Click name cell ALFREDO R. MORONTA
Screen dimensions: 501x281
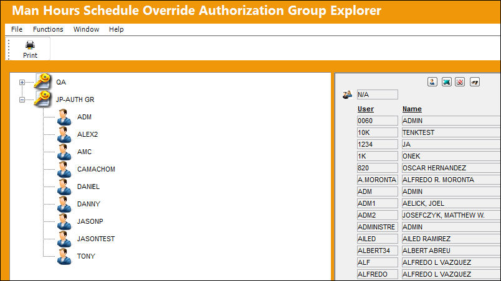[451, 180]
